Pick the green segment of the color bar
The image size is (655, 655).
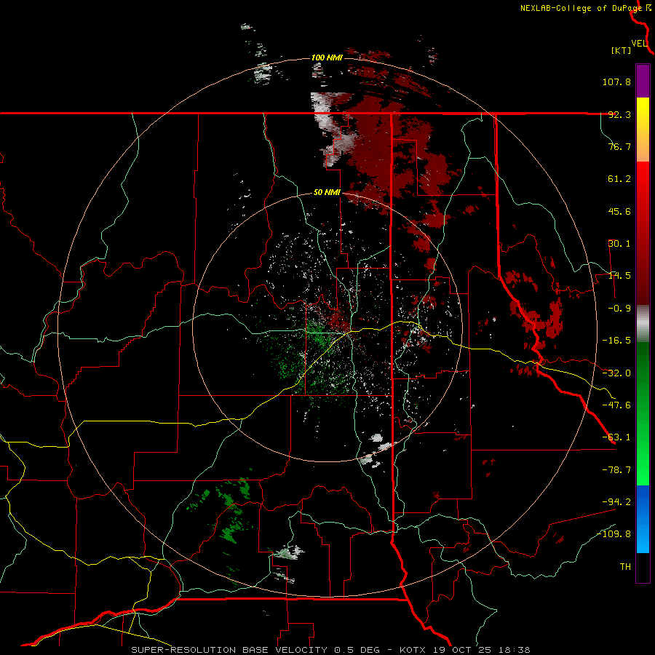pyautogui.click(x=643, y=413)
